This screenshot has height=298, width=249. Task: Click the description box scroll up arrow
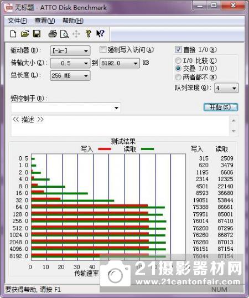234,121
